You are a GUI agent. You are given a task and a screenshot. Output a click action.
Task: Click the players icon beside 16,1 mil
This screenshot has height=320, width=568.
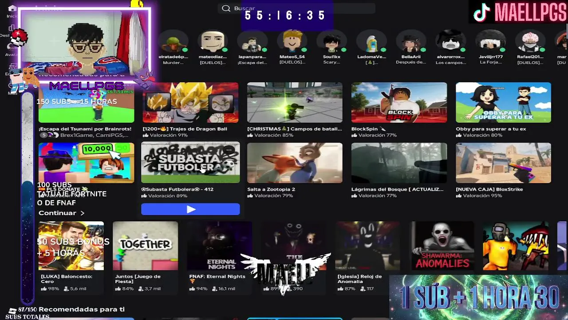[x=214, y=289]
